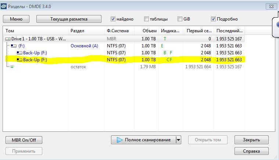This screenshot has height=160, width=279.
Task: Enable the GiB units checkbox
Action: click(x=180, y=19)
